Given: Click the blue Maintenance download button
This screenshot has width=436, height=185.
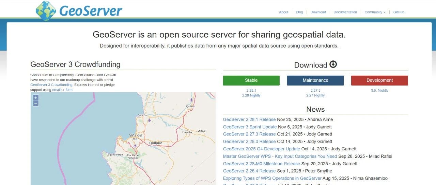Looking at the screenshot, I should [x=315, y=80].
